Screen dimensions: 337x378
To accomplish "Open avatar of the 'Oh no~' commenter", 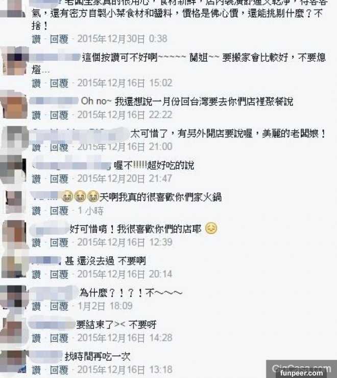I will tap(14, 105).
